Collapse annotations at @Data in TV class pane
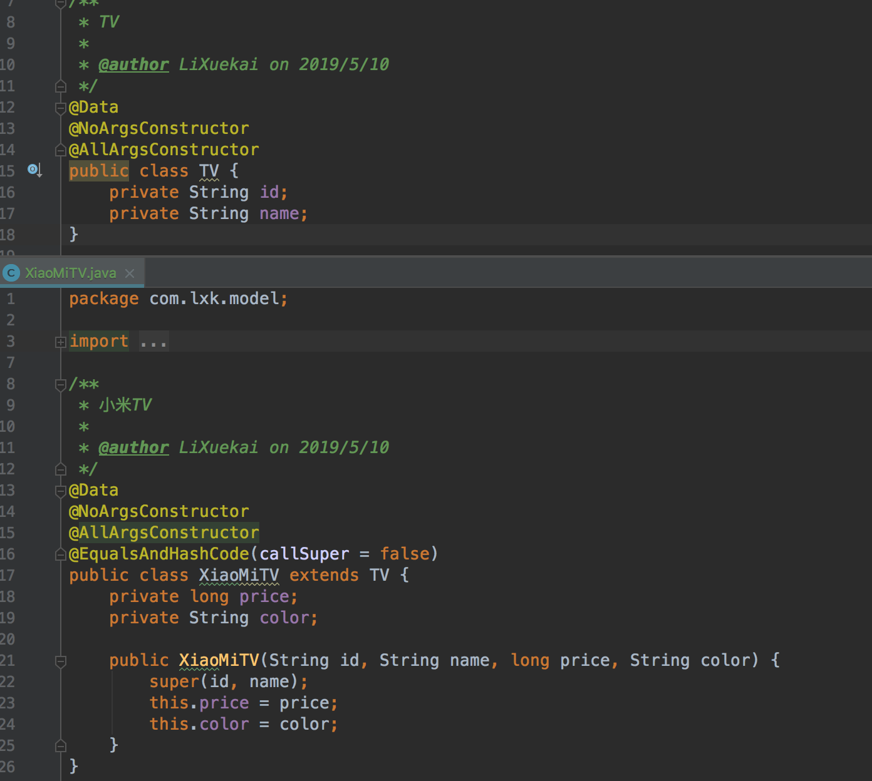 61,108
